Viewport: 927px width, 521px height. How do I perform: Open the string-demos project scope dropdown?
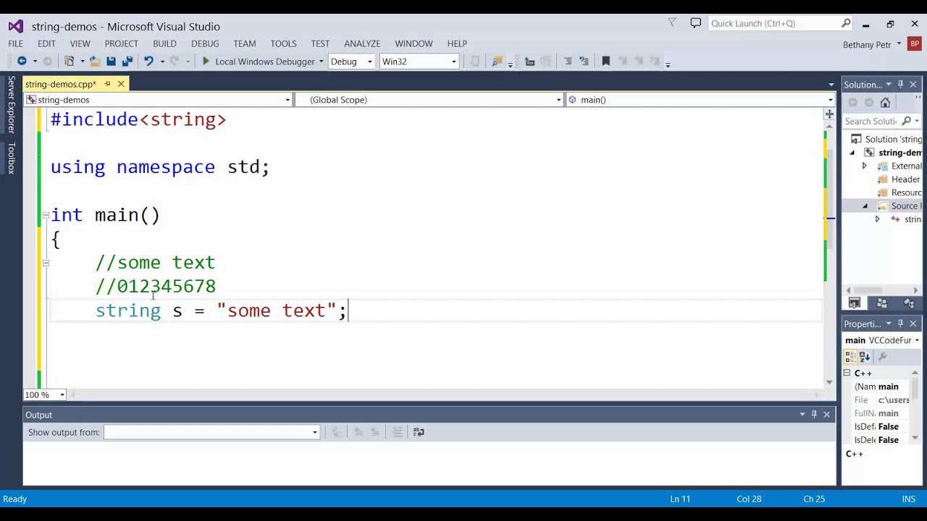(288, 100)
